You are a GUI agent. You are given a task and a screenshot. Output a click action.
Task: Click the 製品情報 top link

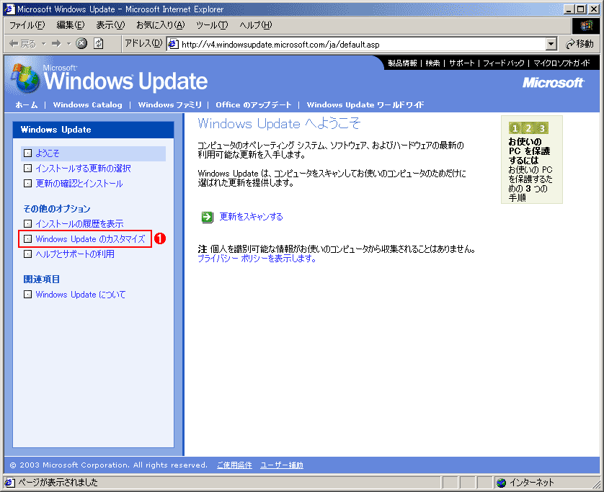(402, 63)
